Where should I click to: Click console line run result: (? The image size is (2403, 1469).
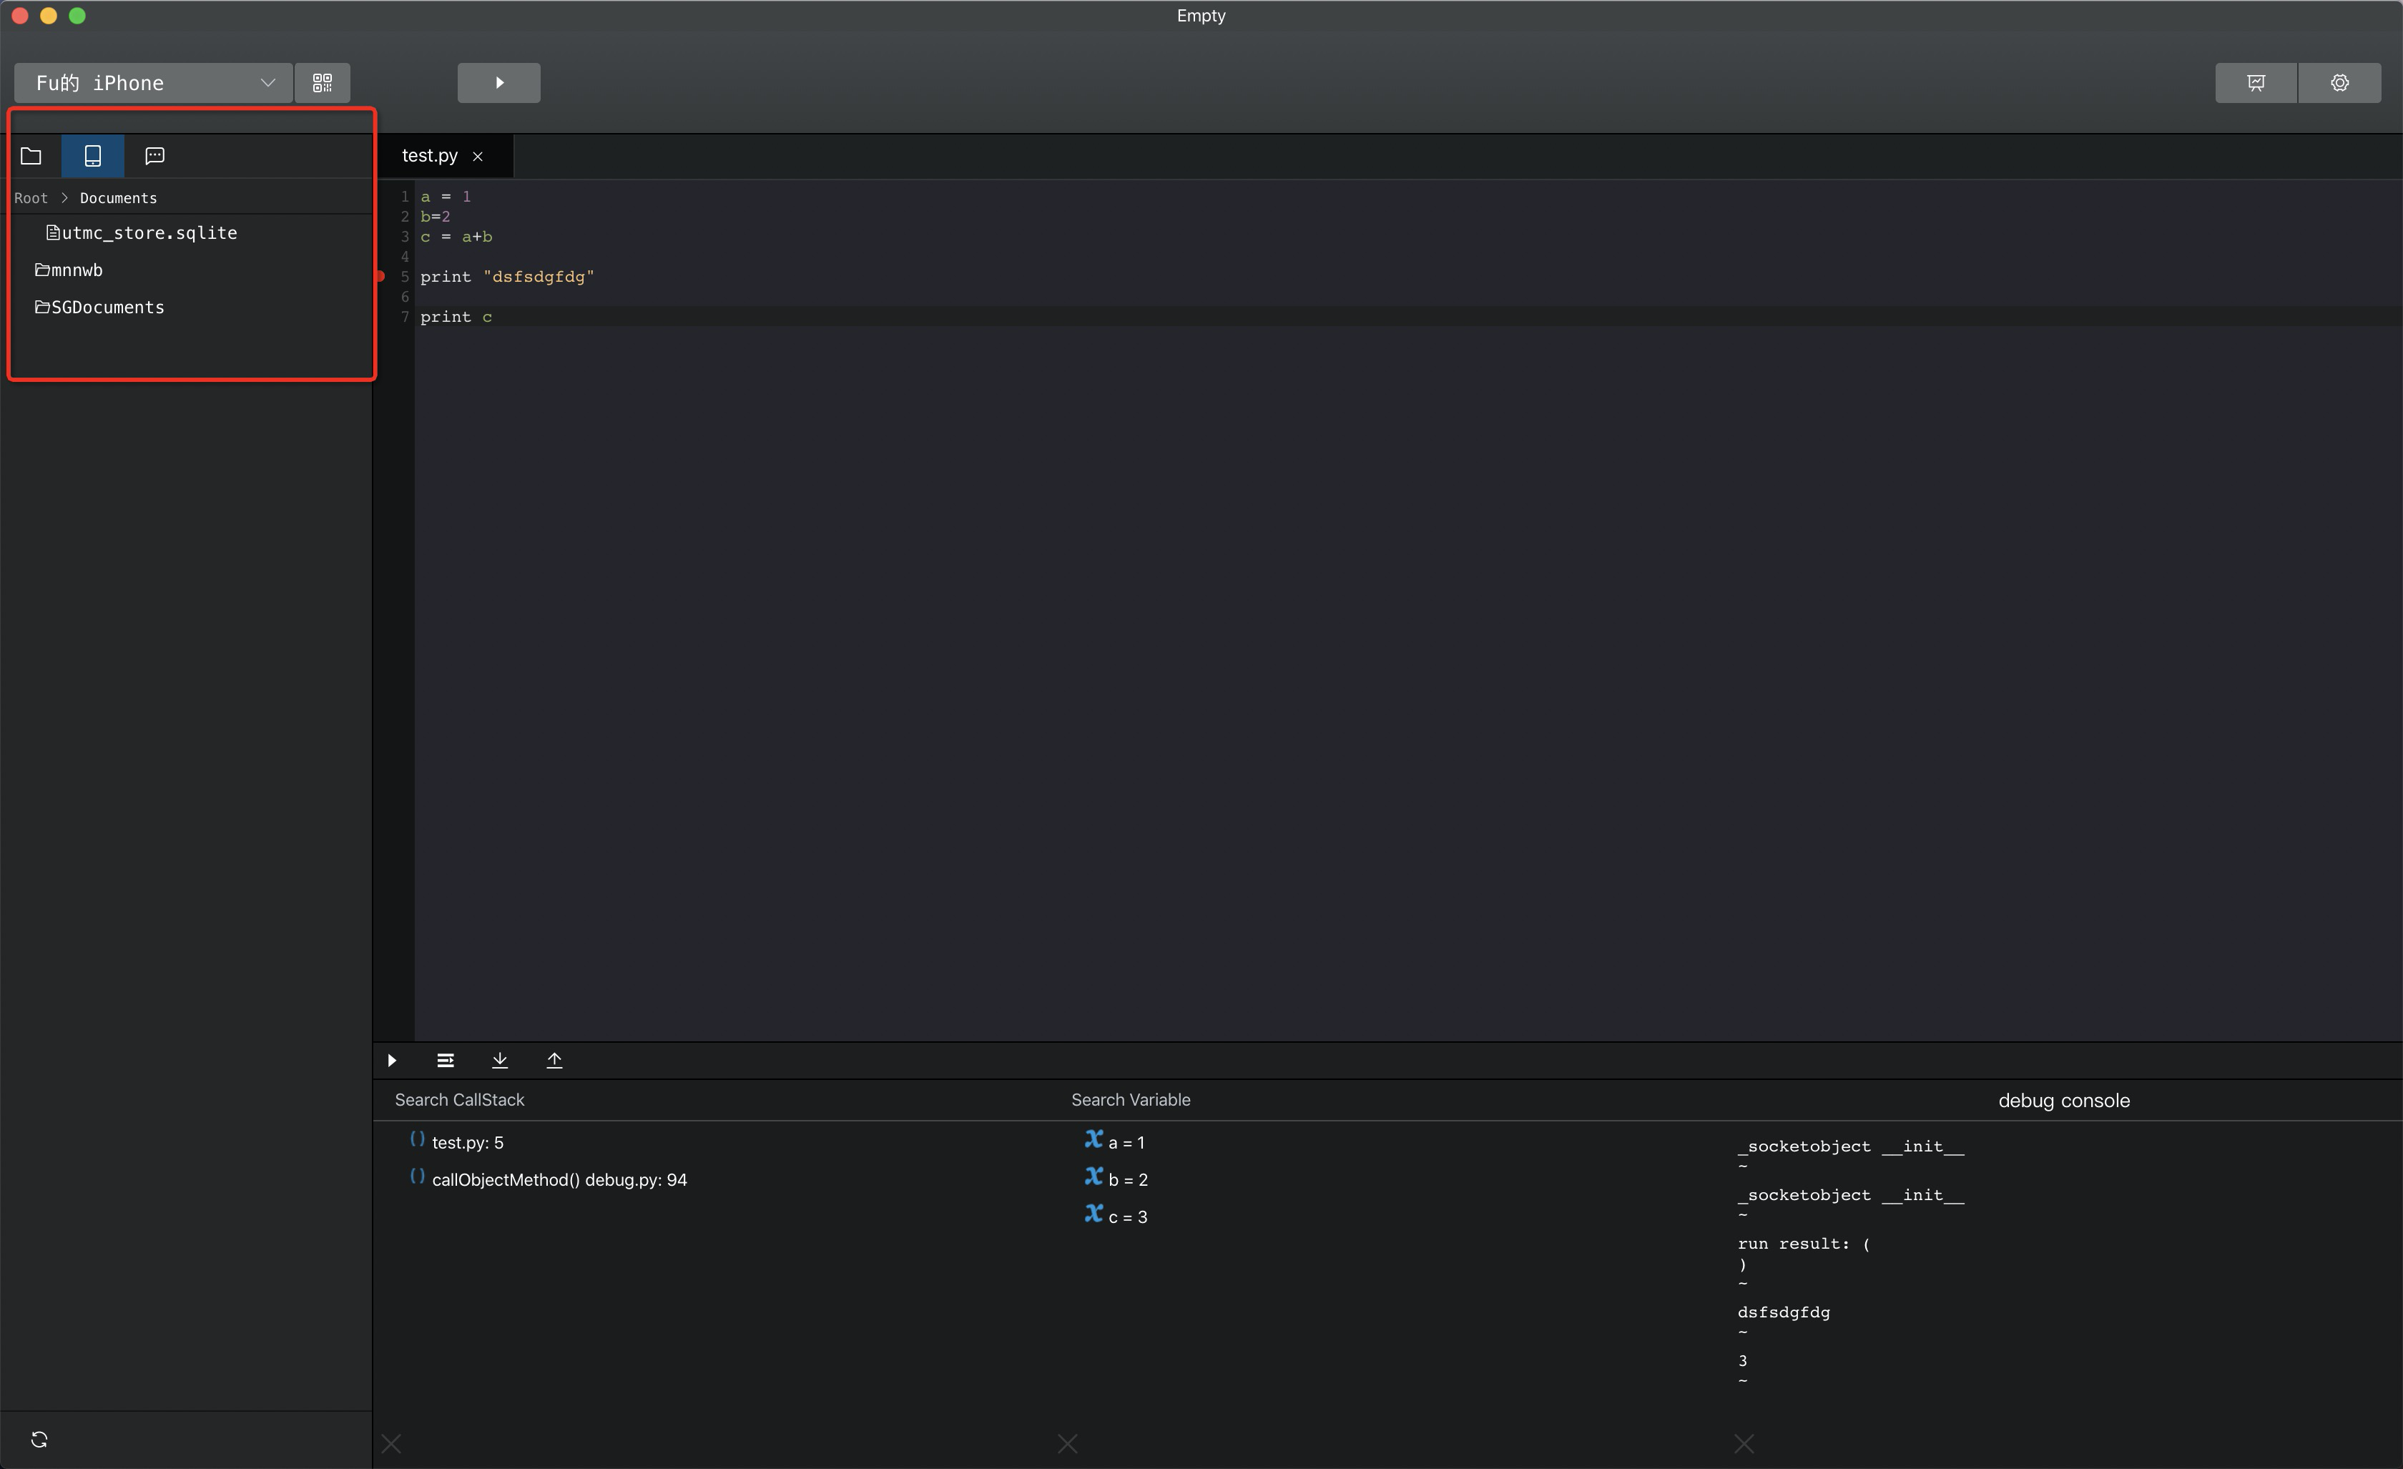pyautogui.click(x=1803, y=1244)
